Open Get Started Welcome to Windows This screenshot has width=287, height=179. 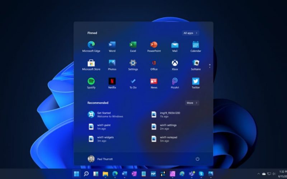pos(105,115)
